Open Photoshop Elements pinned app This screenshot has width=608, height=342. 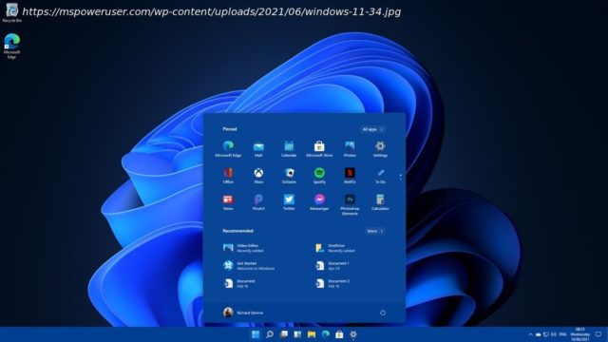[x=350, y=204]
